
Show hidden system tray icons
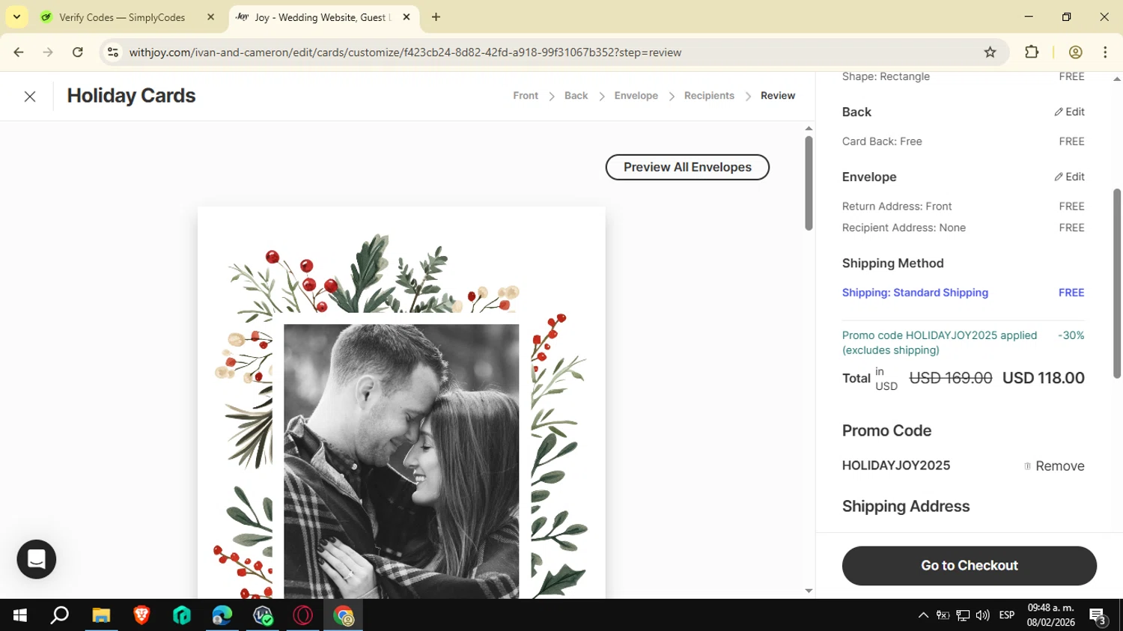click(923, 615)
